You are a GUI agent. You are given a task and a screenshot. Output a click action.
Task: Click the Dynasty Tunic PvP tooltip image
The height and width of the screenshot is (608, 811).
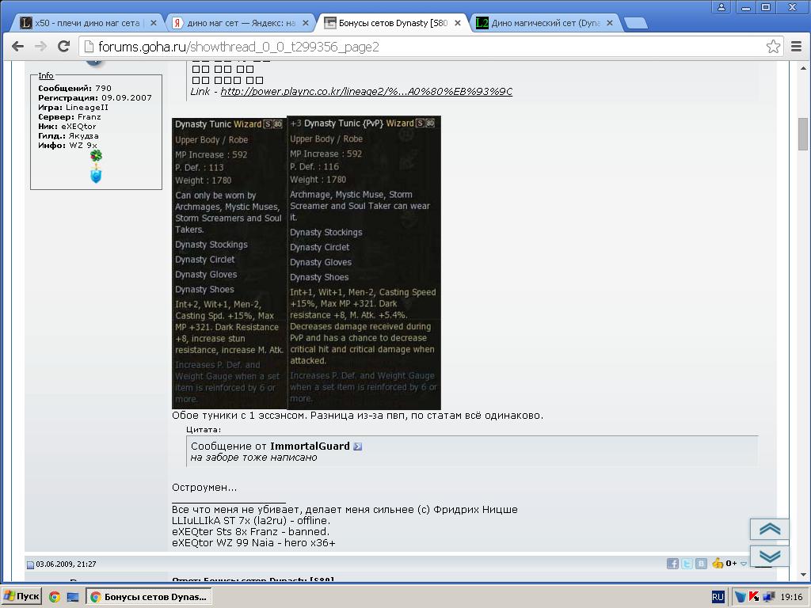pos(364,263)
